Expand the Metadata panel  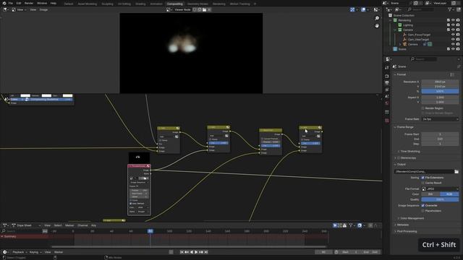395,225
